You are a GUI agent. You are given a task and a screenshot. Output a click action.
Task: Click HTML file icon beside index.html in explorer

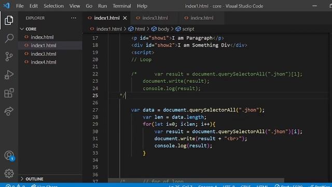coord(26,37)
